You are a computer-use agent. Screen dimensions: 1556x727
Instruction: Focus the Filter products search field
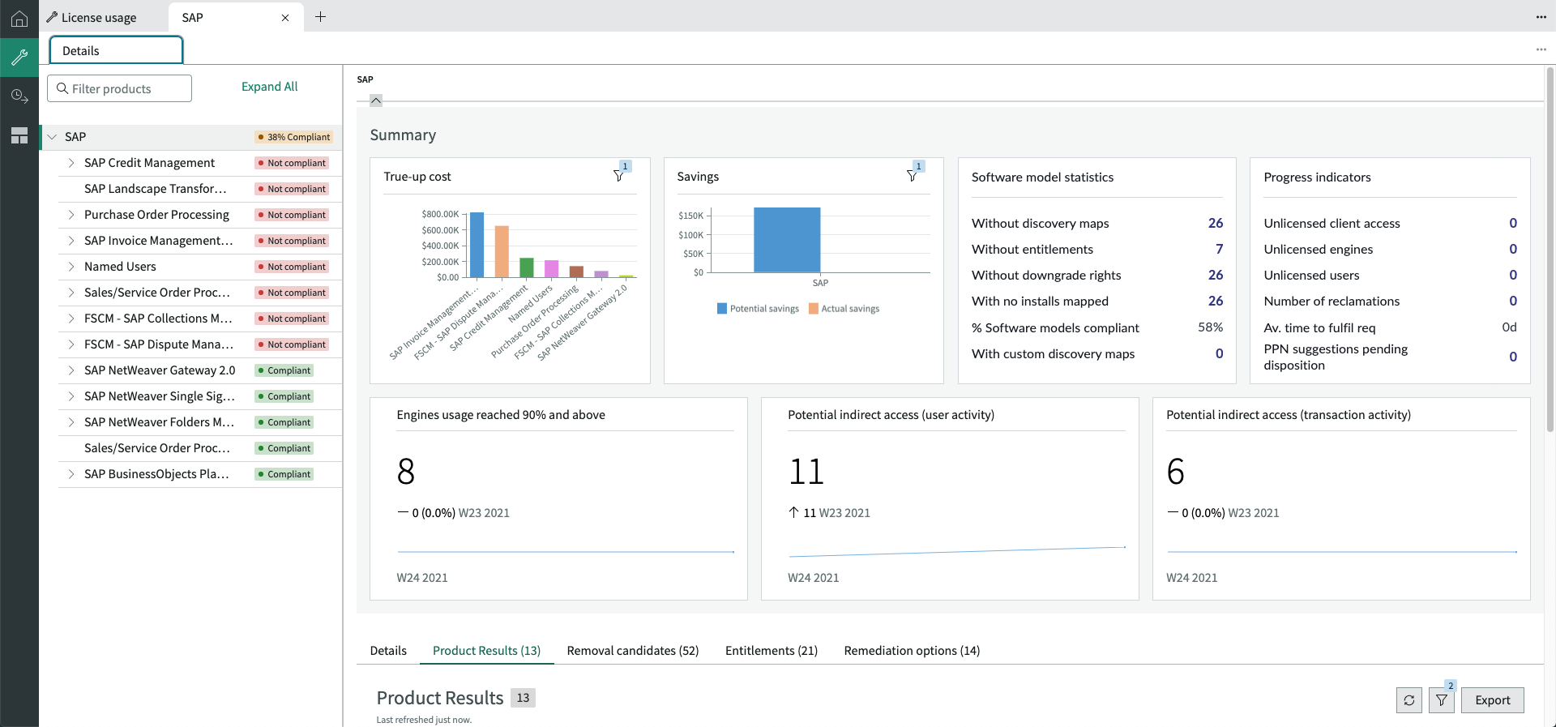click(x=120, y=88)
